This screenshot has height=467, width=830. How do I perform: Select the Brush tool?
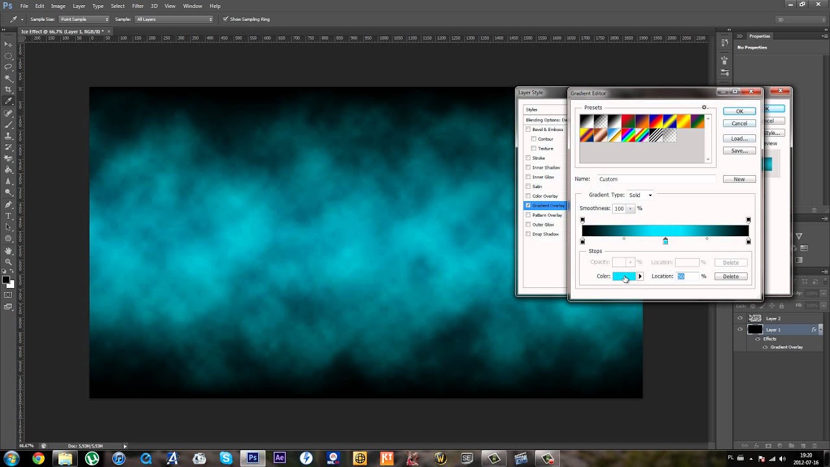[8, 124]
